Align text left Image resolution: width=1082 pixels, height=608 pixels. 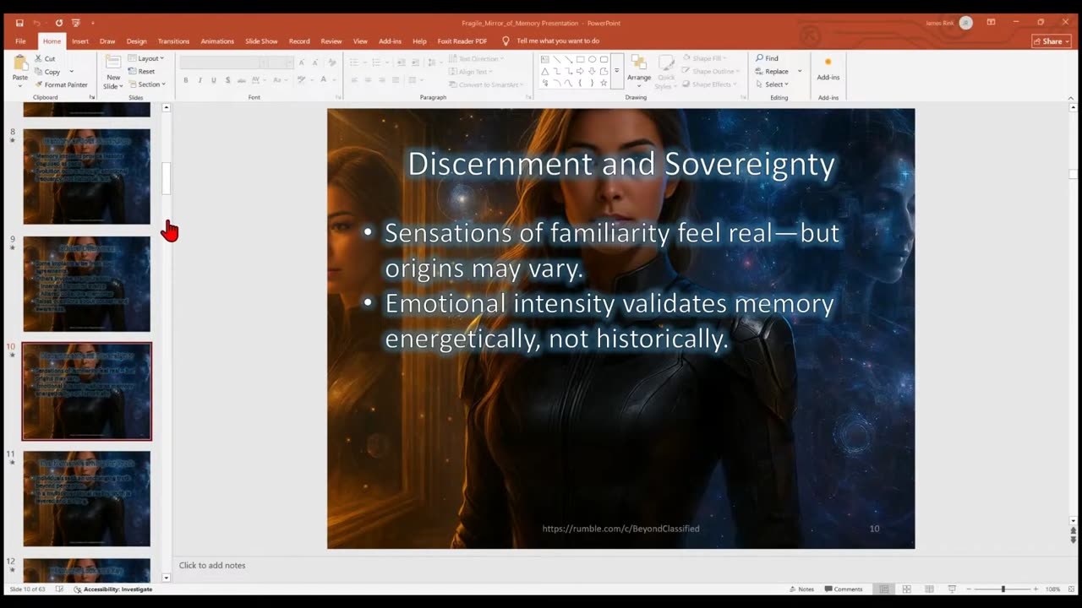coord(355,80)
